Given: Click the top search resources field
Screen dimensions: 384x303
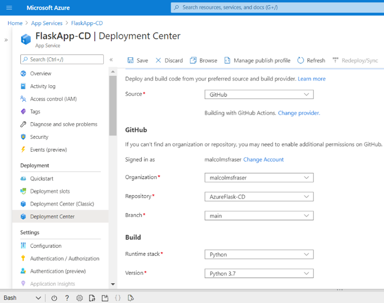Looking at the screenshot, I should [277, 8].
